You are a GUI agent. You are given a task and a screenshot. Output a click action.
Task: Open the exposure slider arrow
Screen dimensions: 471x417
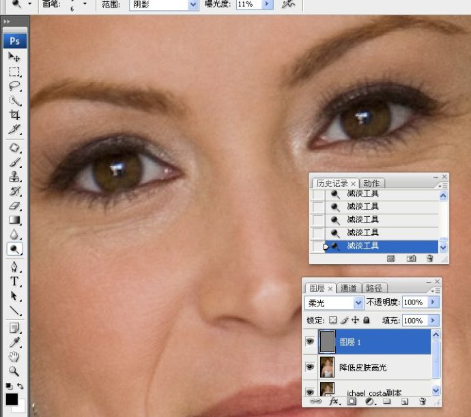pyautogui.click(x=268, y=5)
